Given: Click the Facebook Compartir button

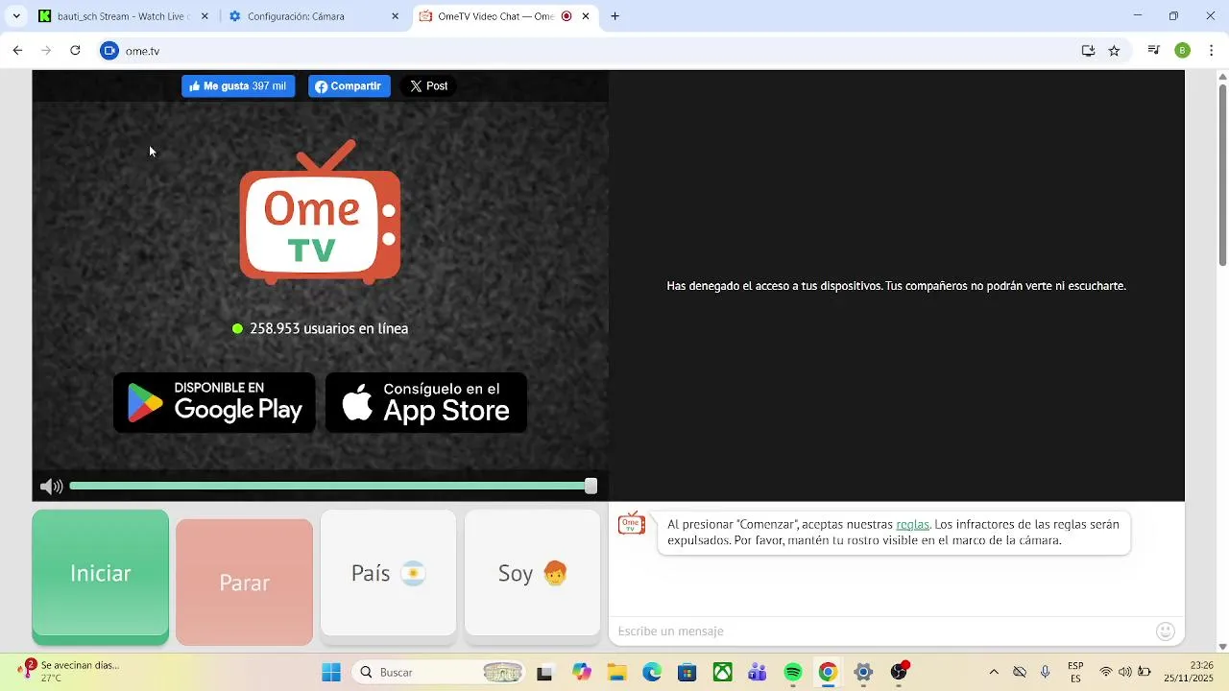Looking at the screenshot, I should click(349, 86).
